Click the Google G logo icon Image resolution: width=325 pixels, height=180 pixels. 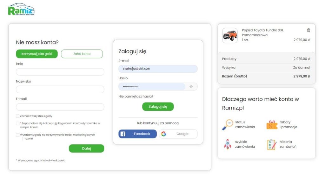(x=163, y=134)
